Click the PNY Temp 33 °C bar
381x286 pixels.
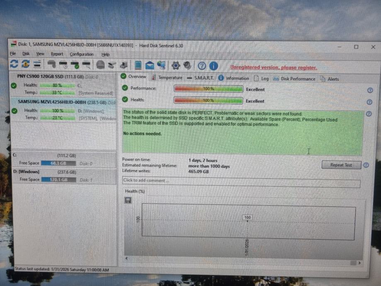[x=57, y=93]
